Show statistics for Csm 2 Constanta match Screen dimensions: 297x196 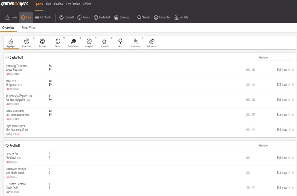point(248,115)
